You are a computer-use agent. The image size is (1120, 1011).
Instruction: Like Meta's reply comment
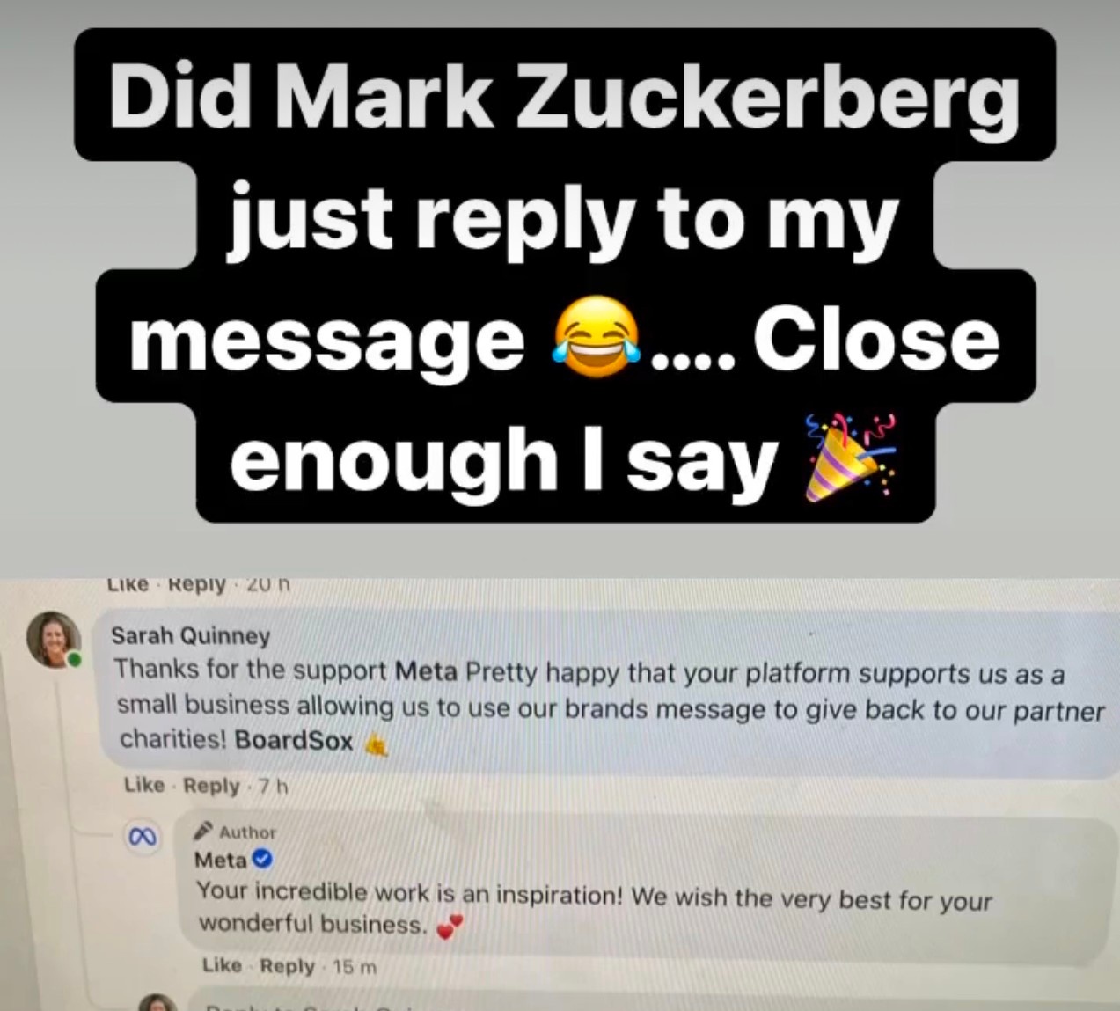tap(222, 965)
